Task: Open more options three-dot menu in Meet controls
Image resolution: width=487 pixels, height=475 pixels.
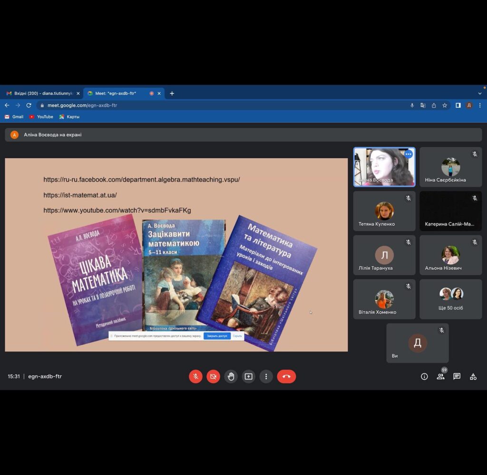Action: pyautogui.click(x=266, y=376)
